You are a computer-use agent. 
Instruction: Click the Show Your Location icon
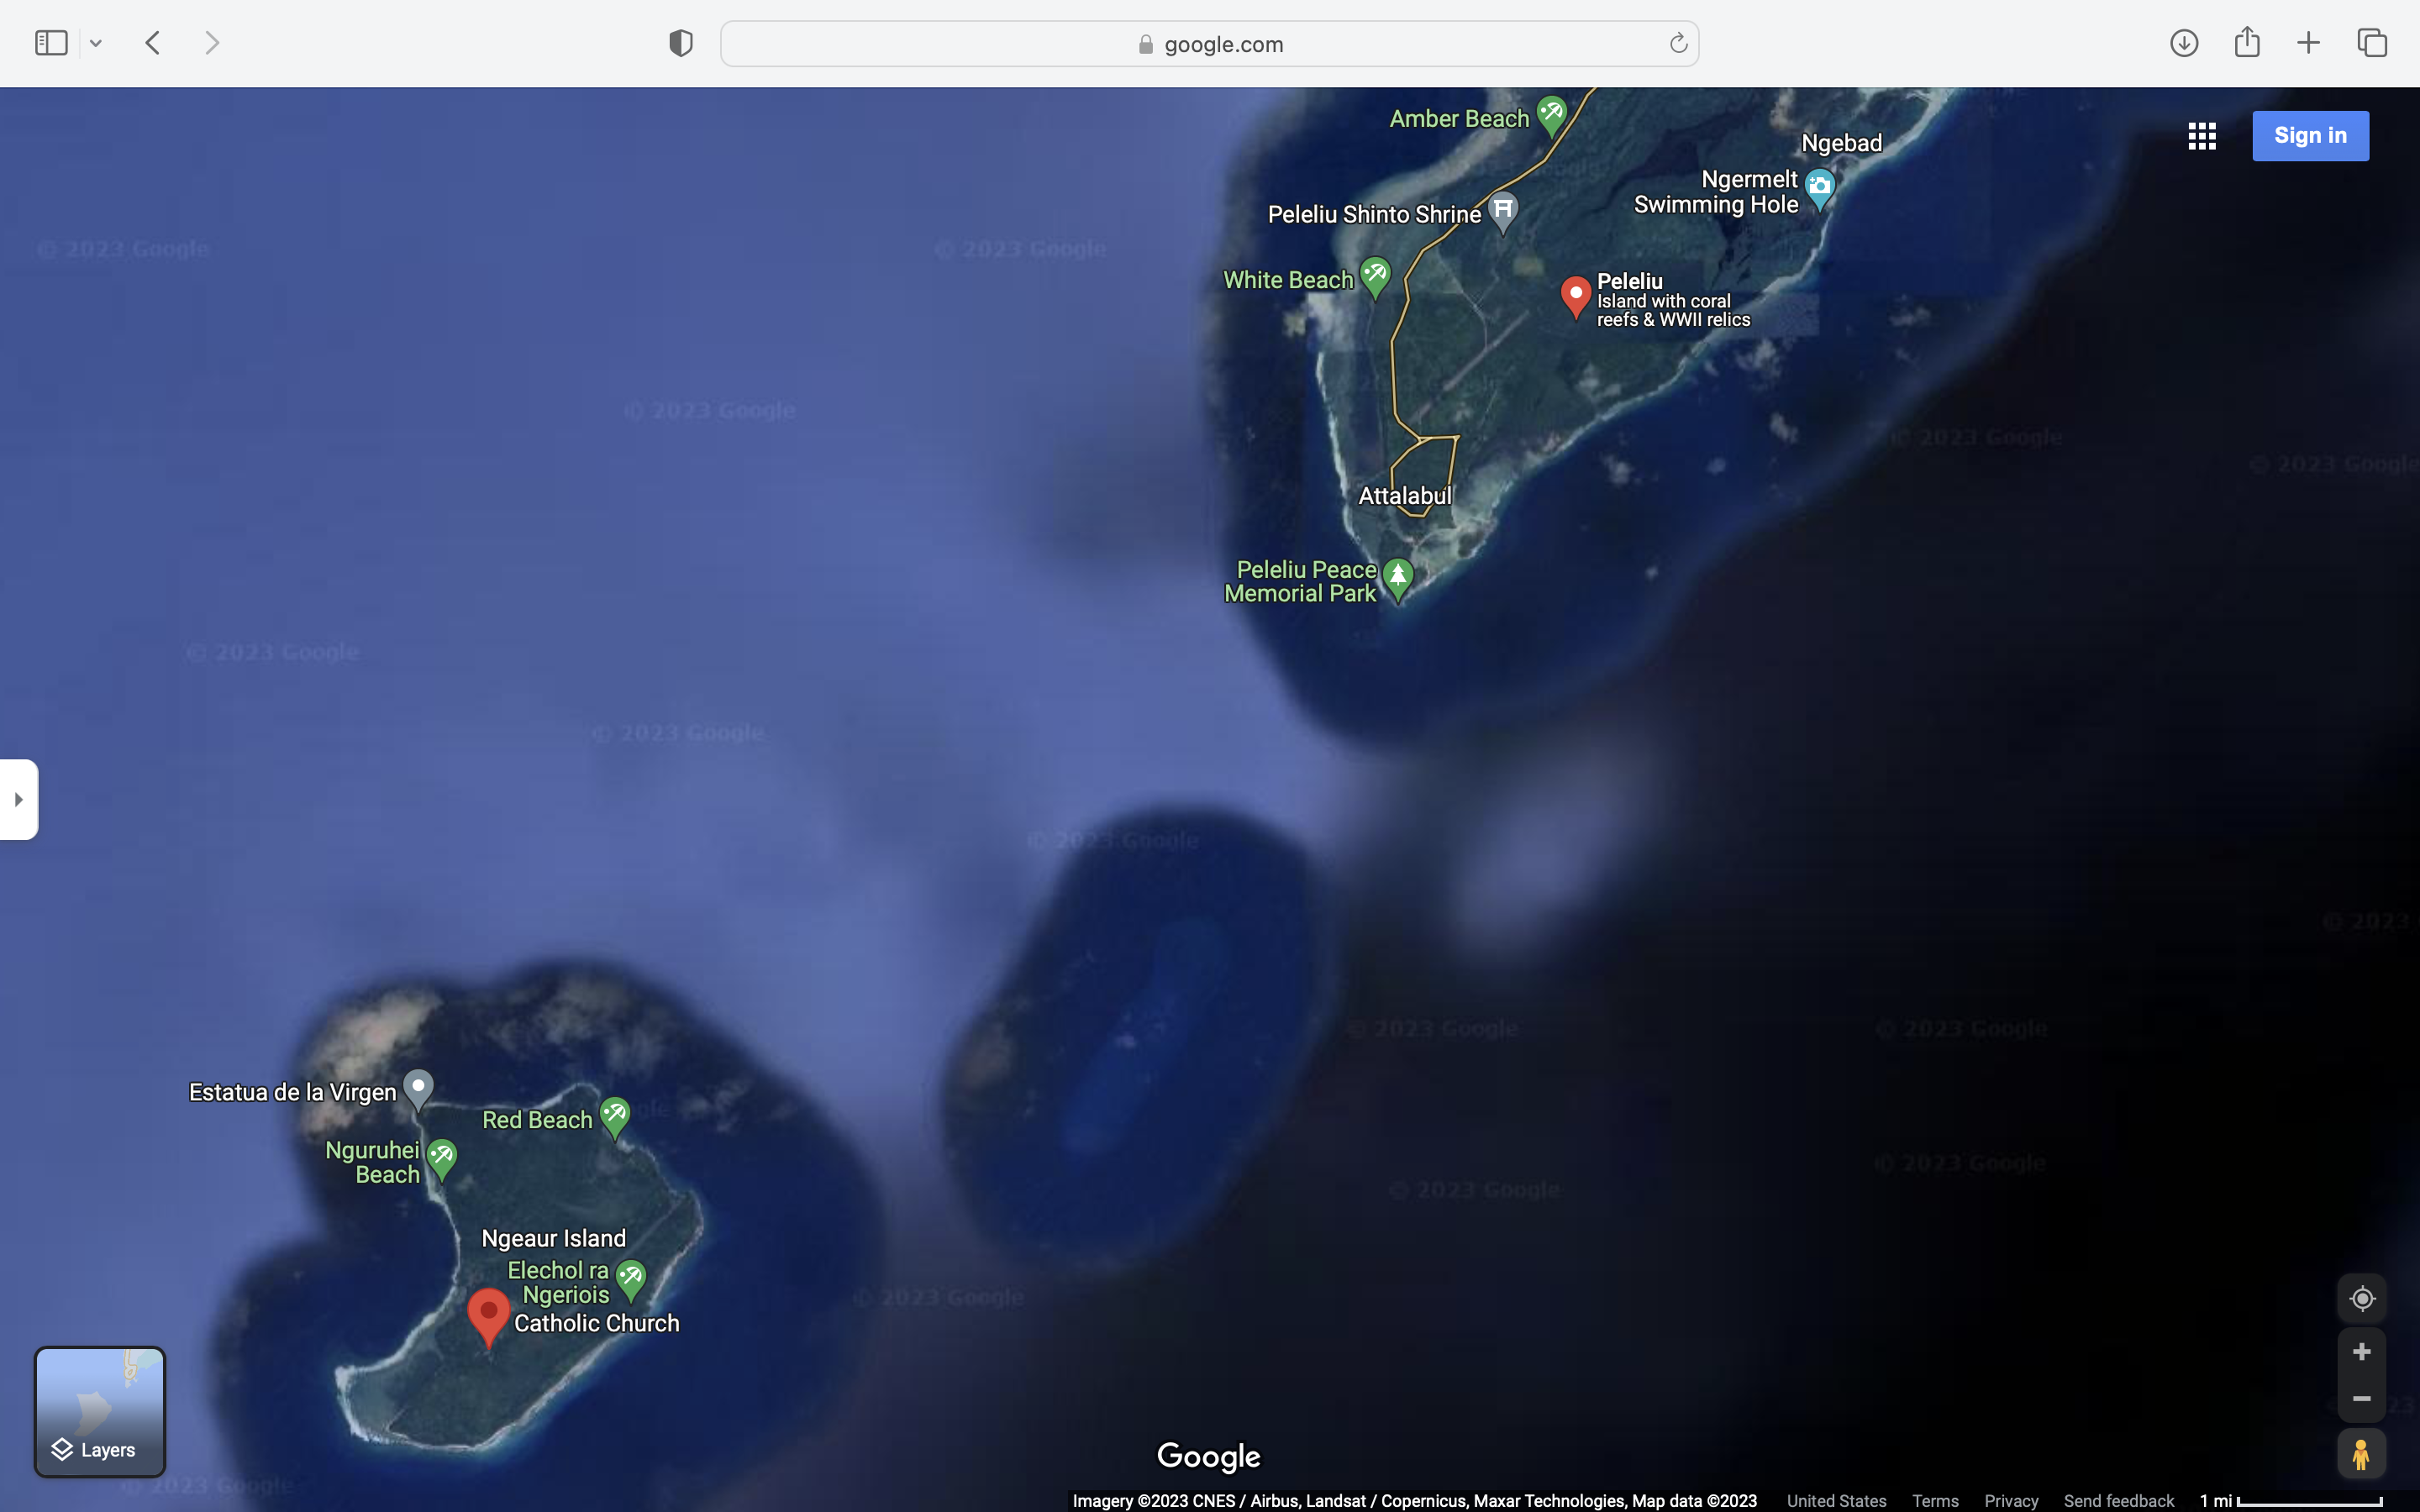coord(2361,1298)
